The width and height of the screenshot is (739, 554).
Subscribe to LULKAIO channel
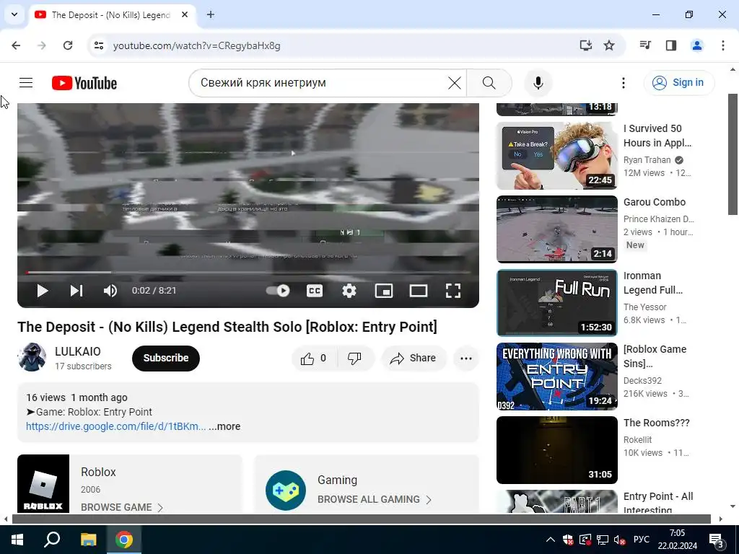166,358
